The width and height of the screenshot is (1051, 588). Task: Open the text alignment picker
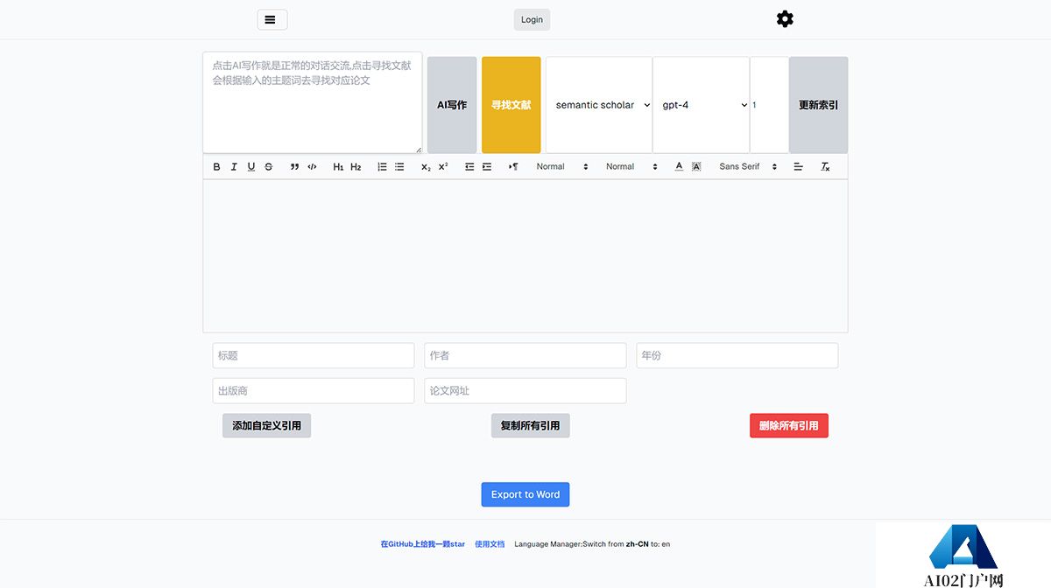coord(798,166)
